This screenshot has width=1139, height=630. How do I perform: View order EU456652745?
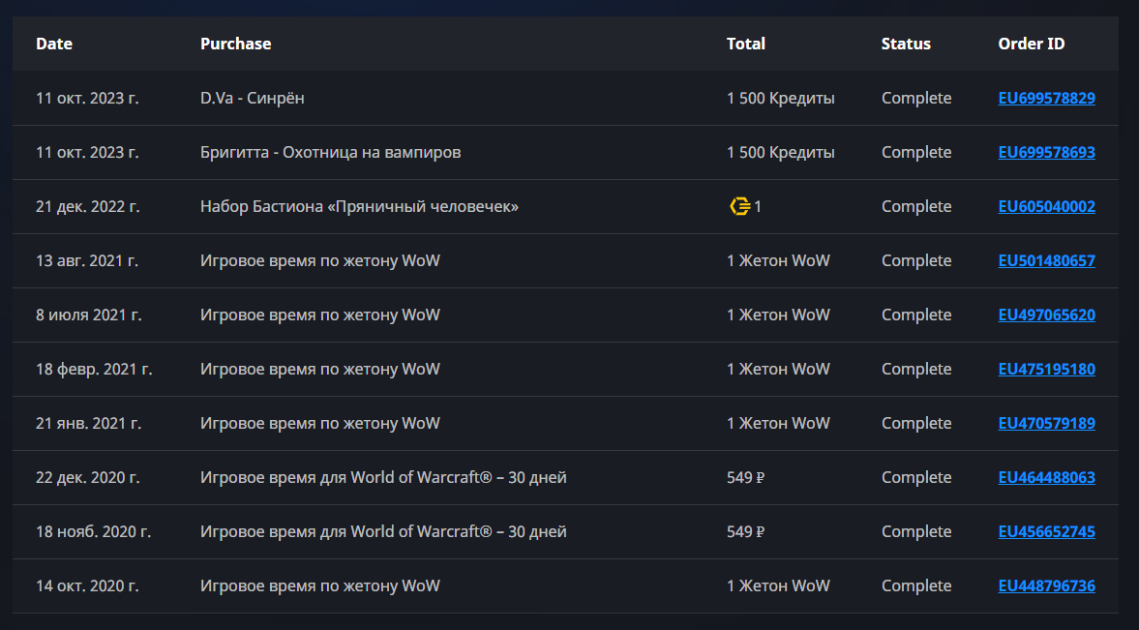click(x=1046, y=531)
